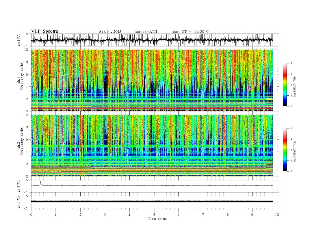Click time-axis tick label '4'

coord(129,215)
